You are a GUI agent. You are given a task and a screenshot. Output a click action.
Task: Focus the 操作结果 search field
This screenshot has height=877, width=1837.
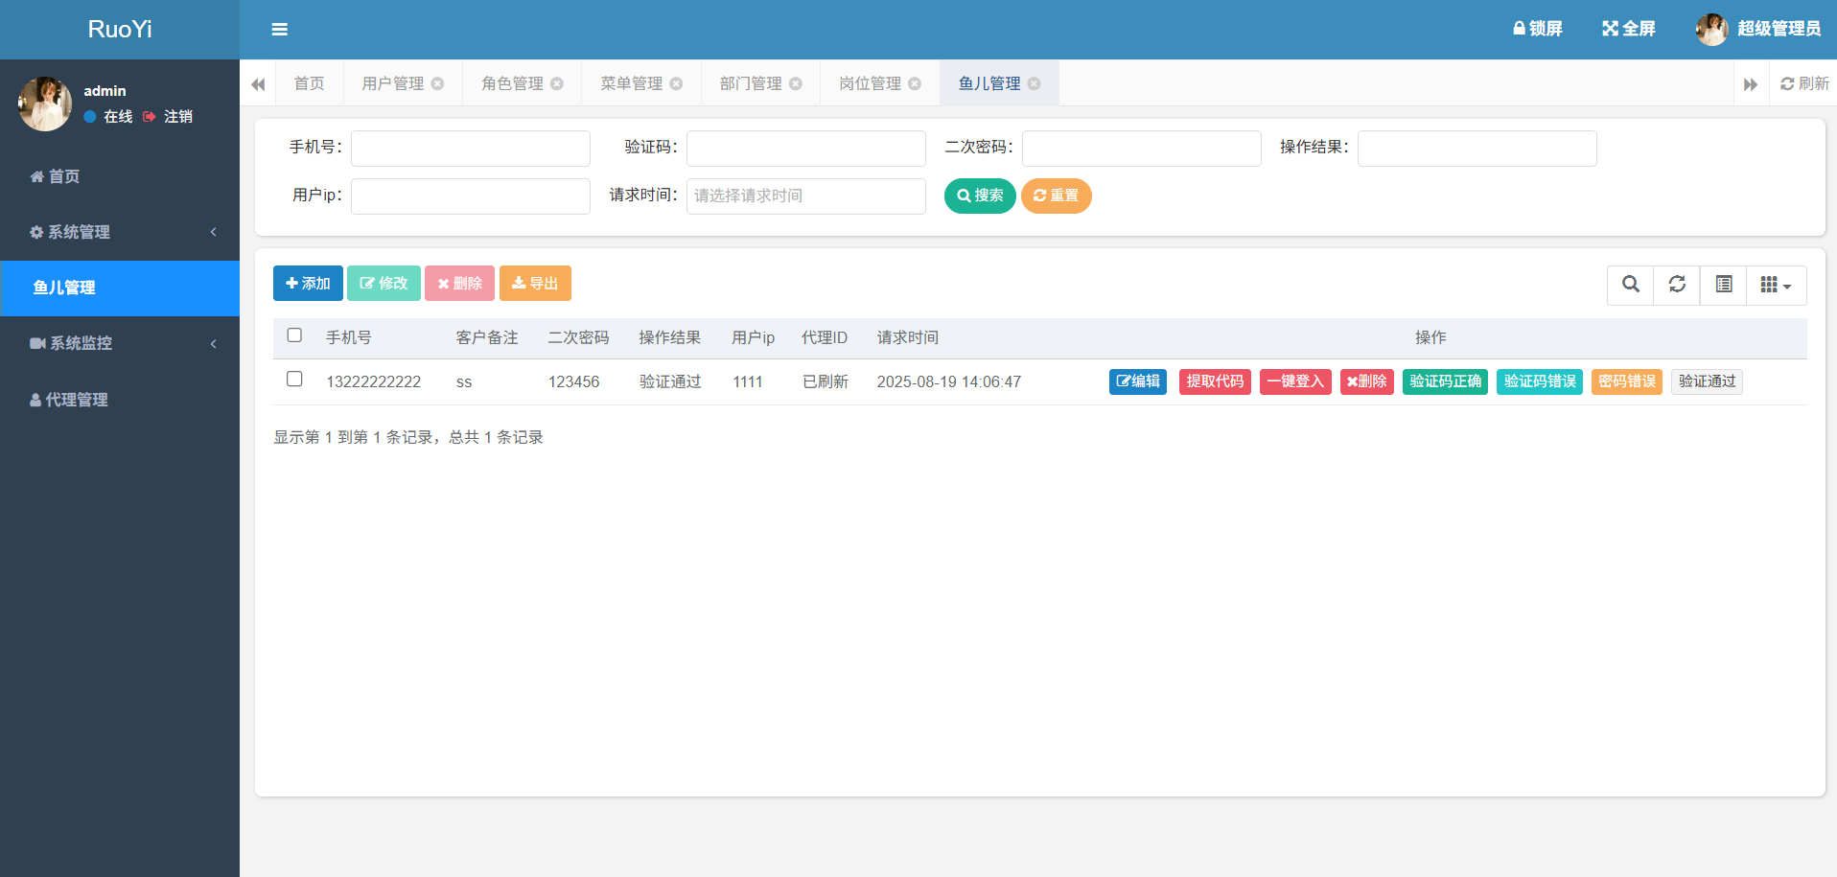(x=1477, y=149)
